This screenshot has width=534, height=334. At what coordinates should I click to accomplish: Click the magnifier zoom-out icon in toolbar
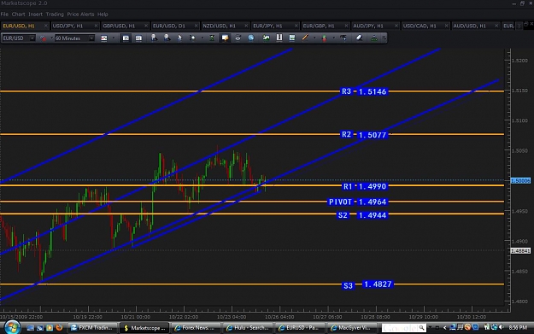tap(167, 38)
